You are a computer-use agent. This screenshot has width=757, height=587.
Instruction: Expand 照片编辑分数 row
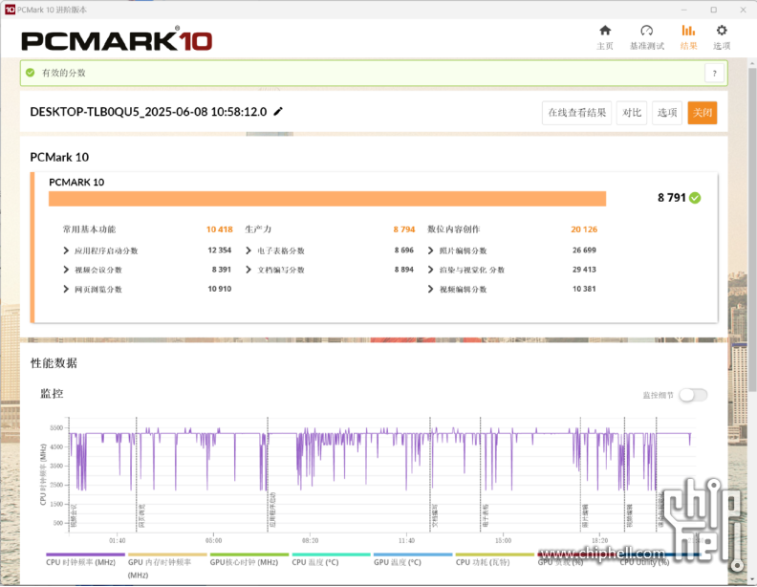click(431, 250)
